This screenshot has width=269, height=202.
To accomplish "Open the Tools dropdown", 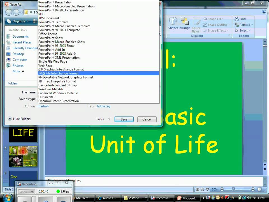I will 103,119.
